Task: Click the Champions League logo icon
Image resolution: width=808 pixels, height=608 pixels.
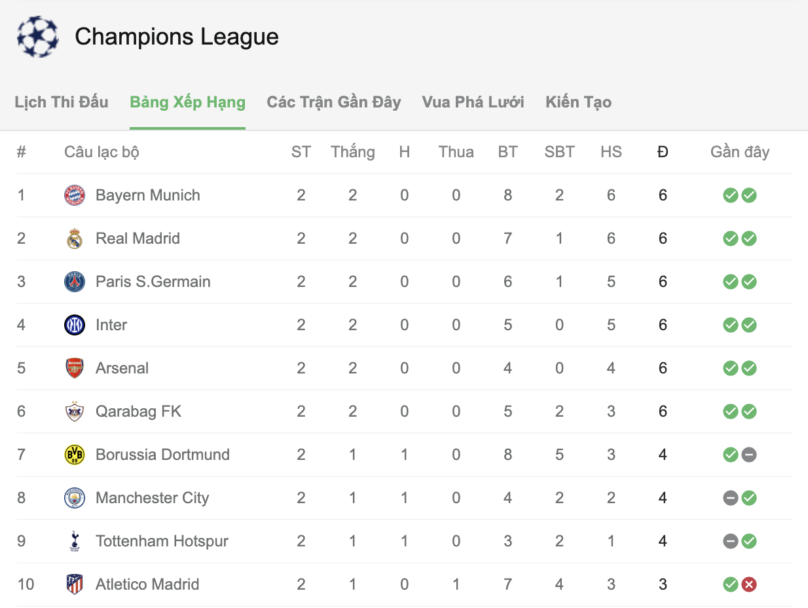Action: 37,37
